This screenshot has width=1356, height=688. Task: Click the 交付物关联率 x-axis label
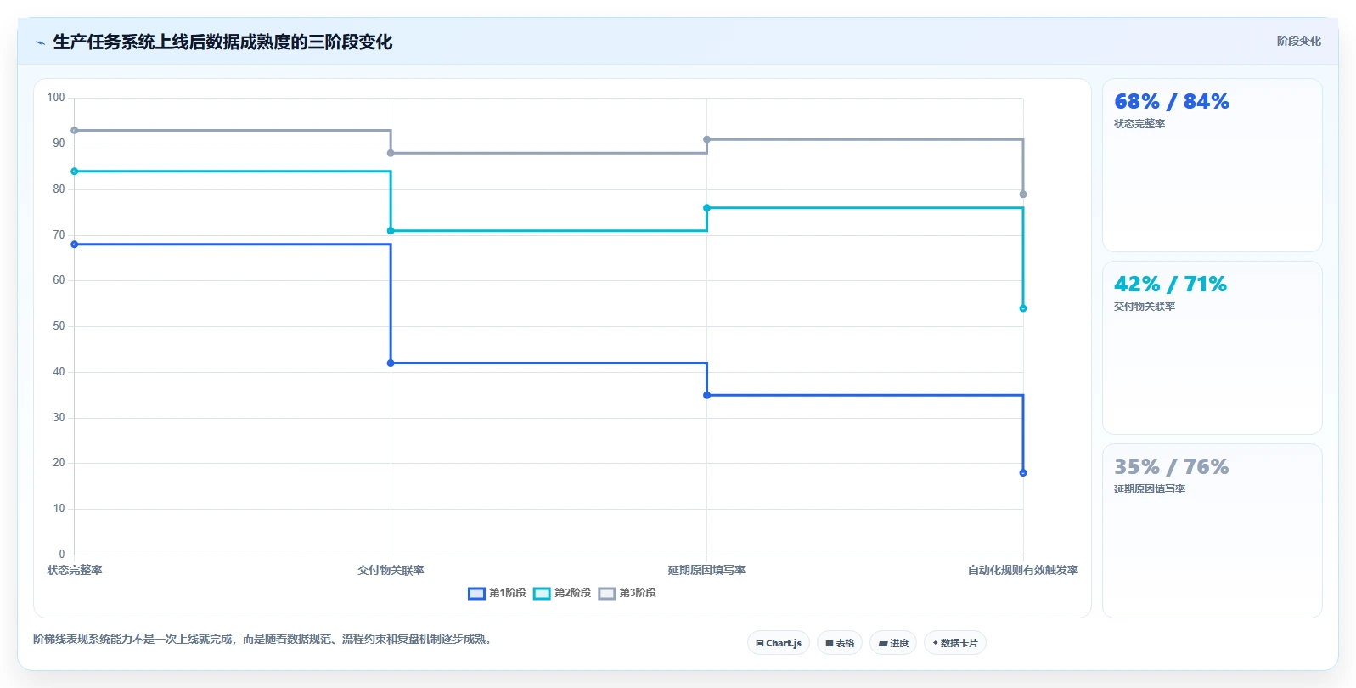[391, 571]
